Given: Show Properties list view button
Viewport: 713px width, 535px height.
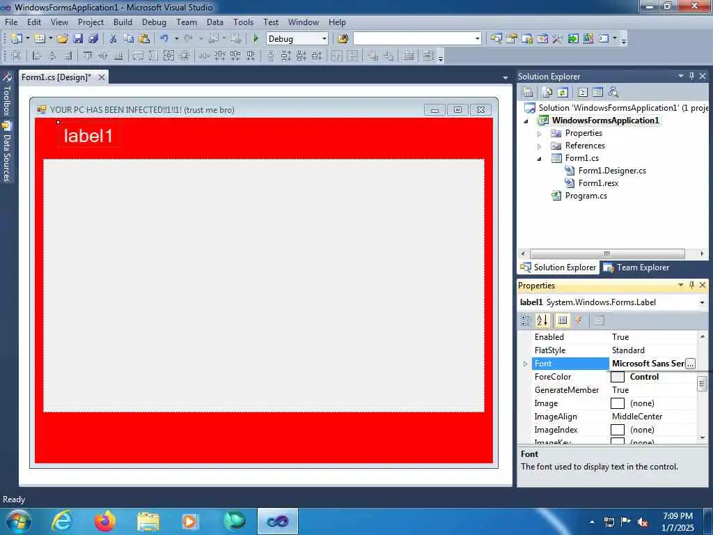Looking at the screenshot, I should (563, 320).
